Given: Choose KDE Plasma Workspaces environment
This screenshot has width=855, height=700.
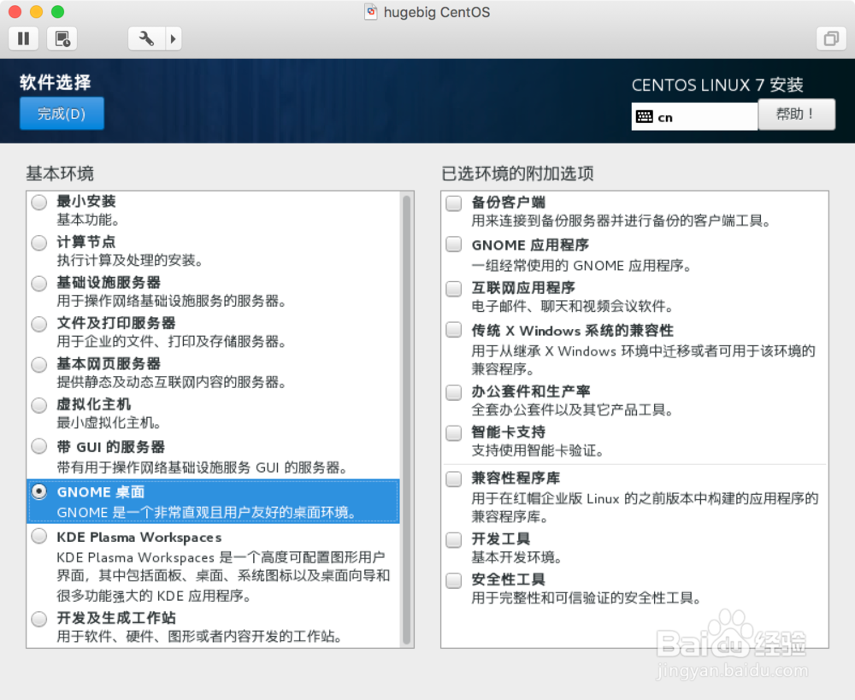Looking at the screenshot, I should 39,537.
